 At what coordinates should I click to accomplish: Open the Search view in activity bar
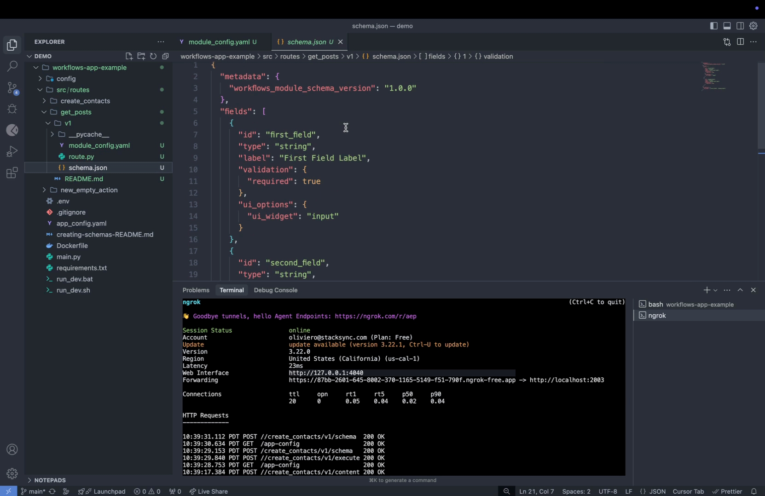pos(12,66)
